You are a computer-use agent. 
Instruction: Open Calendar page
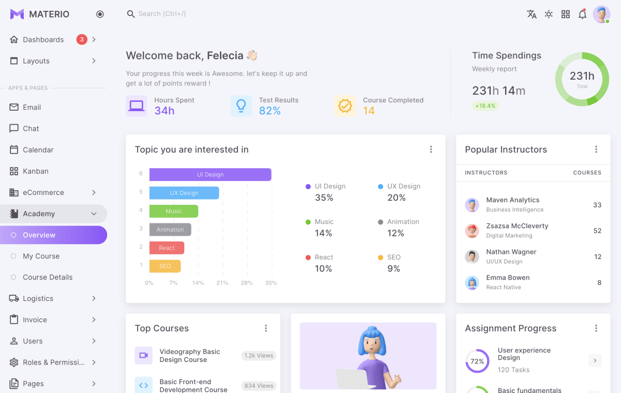pos(53,150)
